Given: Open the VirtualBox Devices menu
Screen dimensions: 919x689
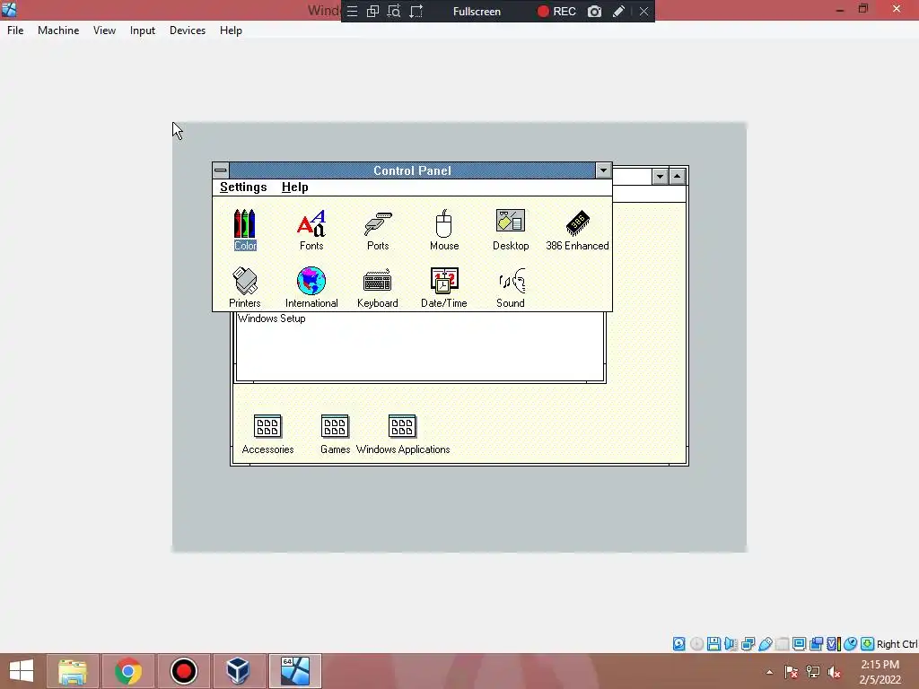Looking at the screenshot, I should (x=188, y=31).
